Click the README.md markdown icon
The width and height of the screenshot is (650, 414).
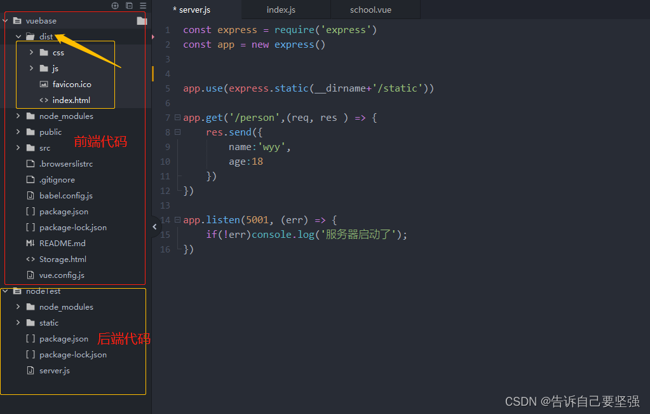[30, 243]
